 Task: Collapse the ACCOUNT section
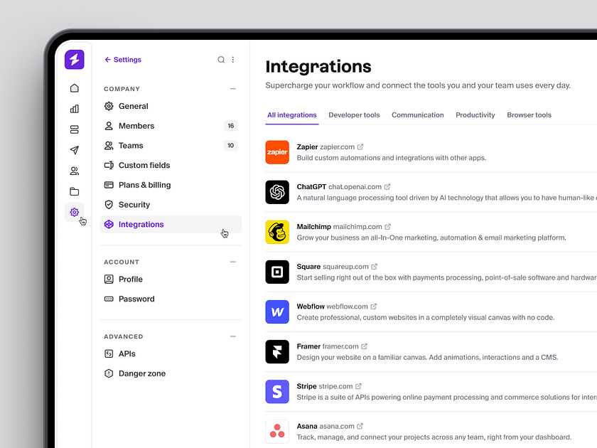point(232,262)
